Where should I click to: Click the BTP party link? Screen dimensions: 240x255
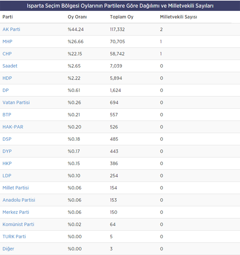pos(7,115)
